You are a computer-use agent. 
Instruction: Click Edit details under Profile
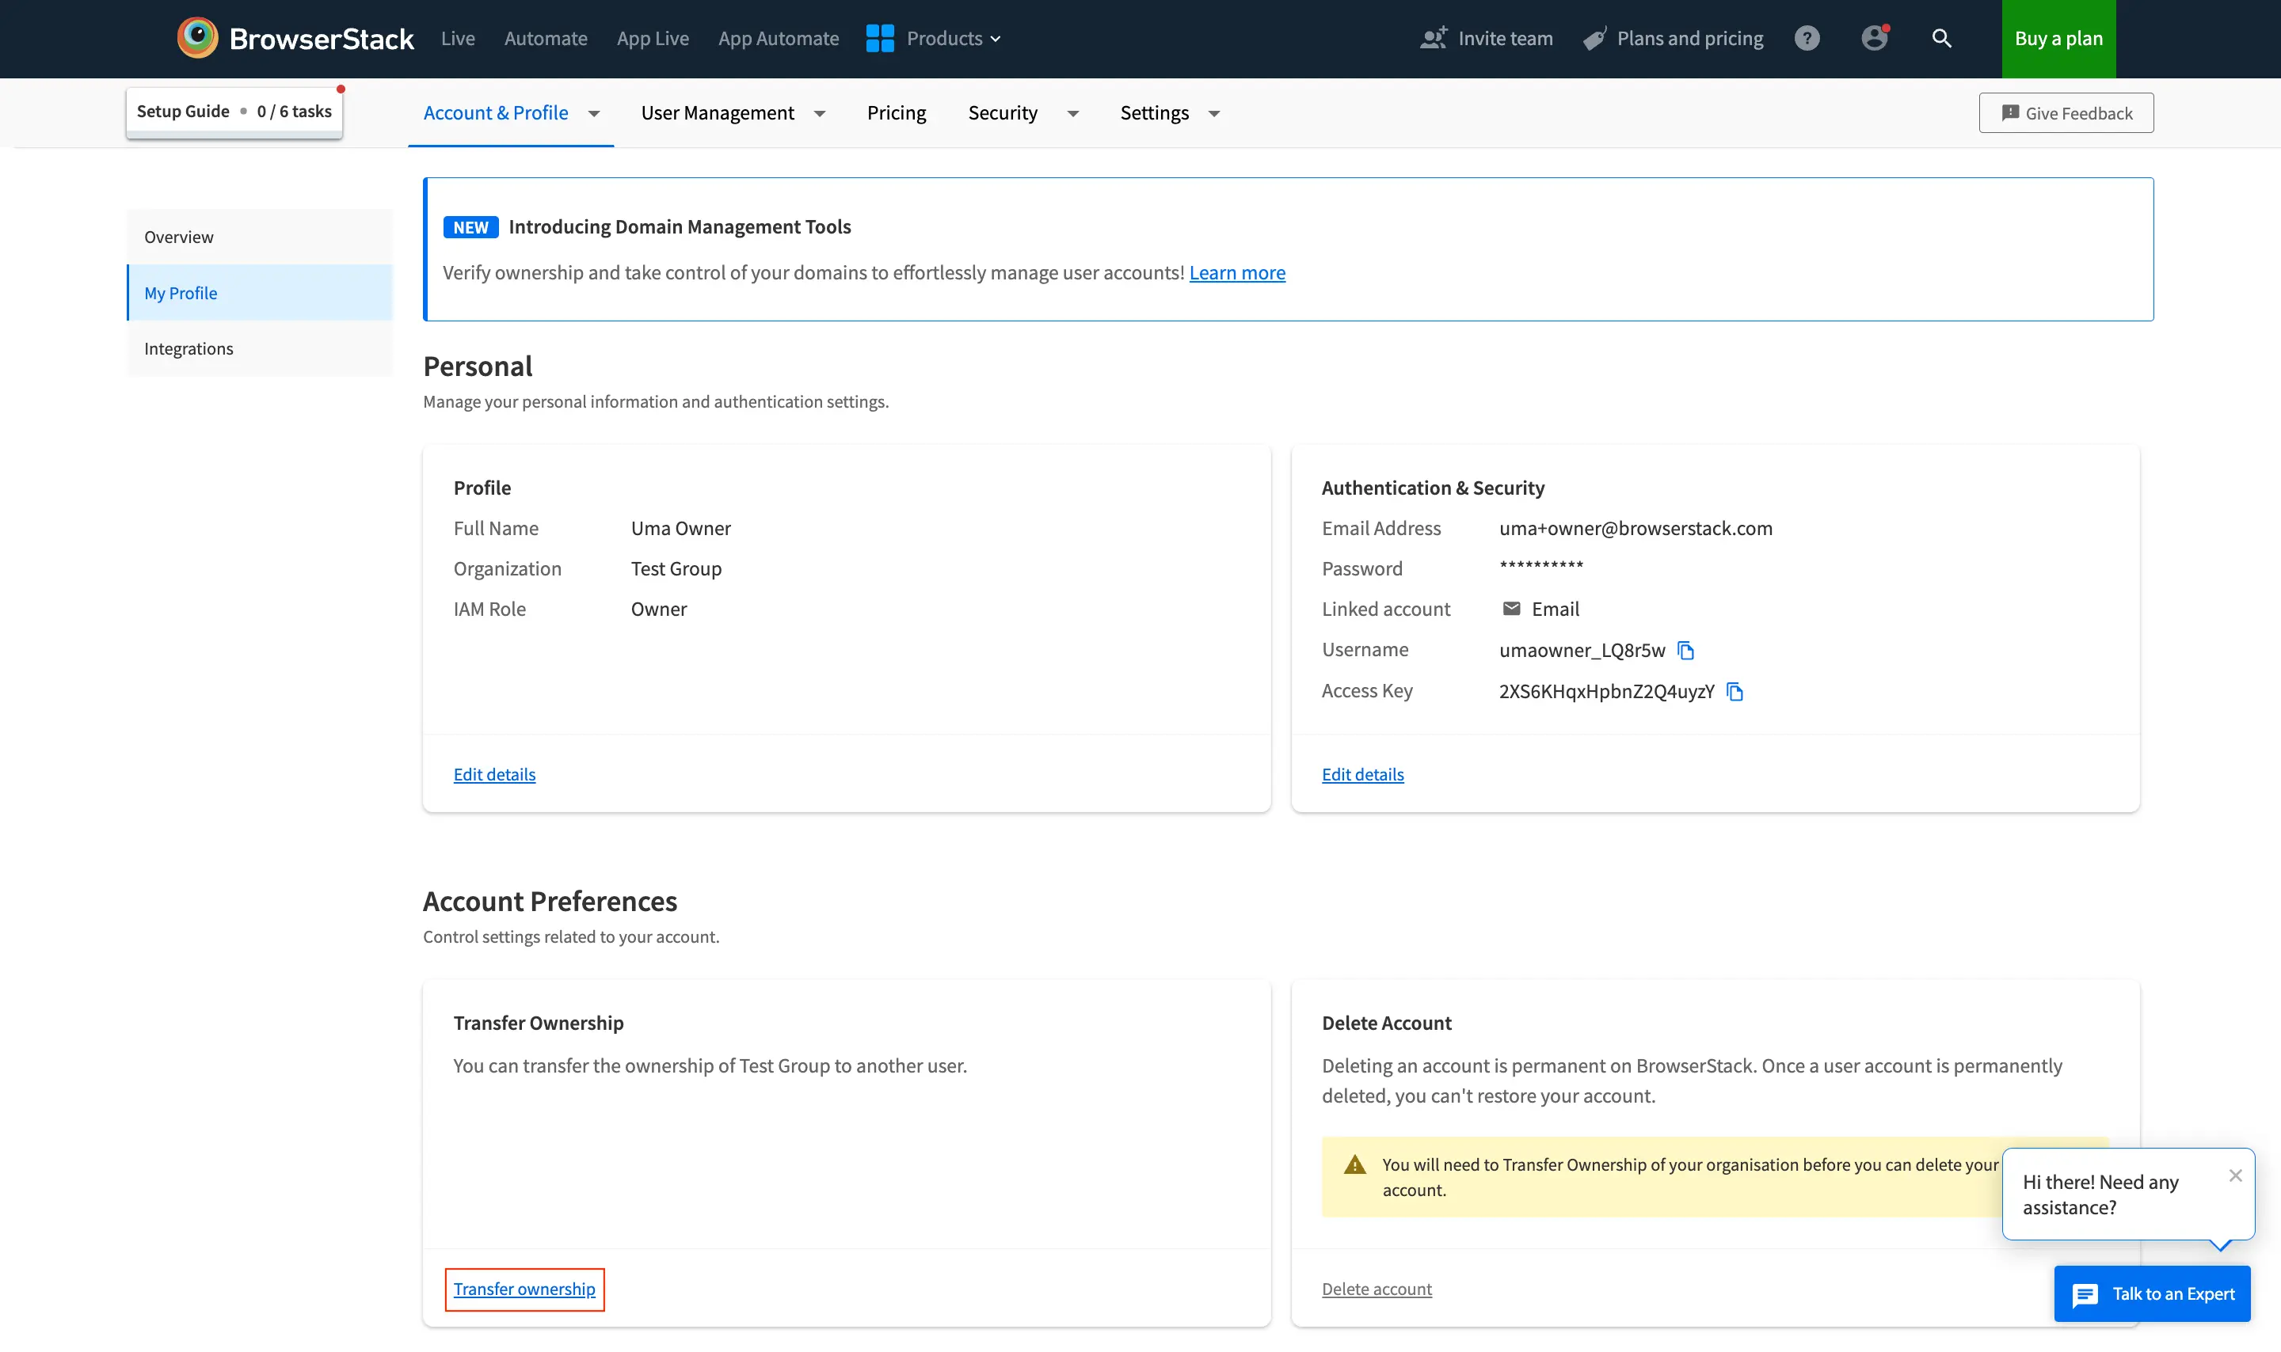pyautogui.click(x=495, y=774)
